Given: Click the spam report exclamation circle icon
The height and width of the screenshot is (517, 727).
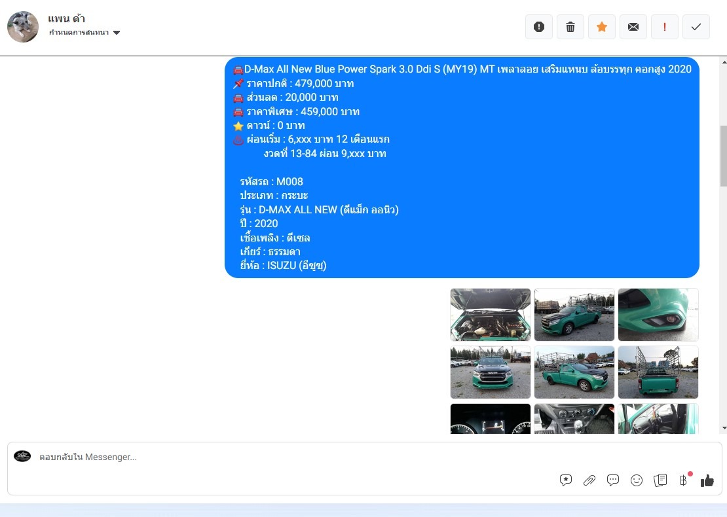Looking at the screenshot, I should pyautogui.click(x=539, y=27).
